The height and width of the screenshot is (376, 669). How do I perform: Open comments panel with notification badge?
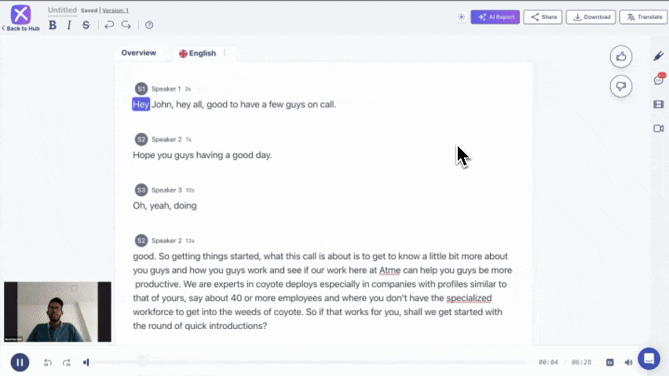[660, 80]
